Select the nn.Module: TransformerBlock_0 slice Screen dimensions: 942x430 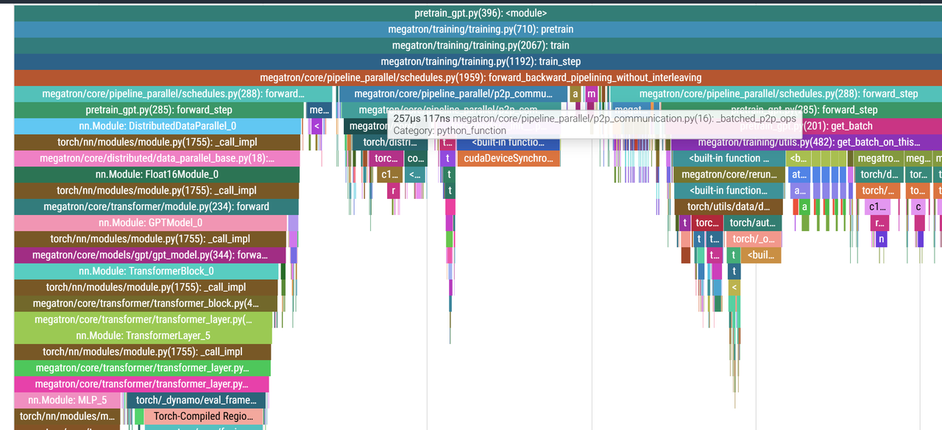pos(146,271)
